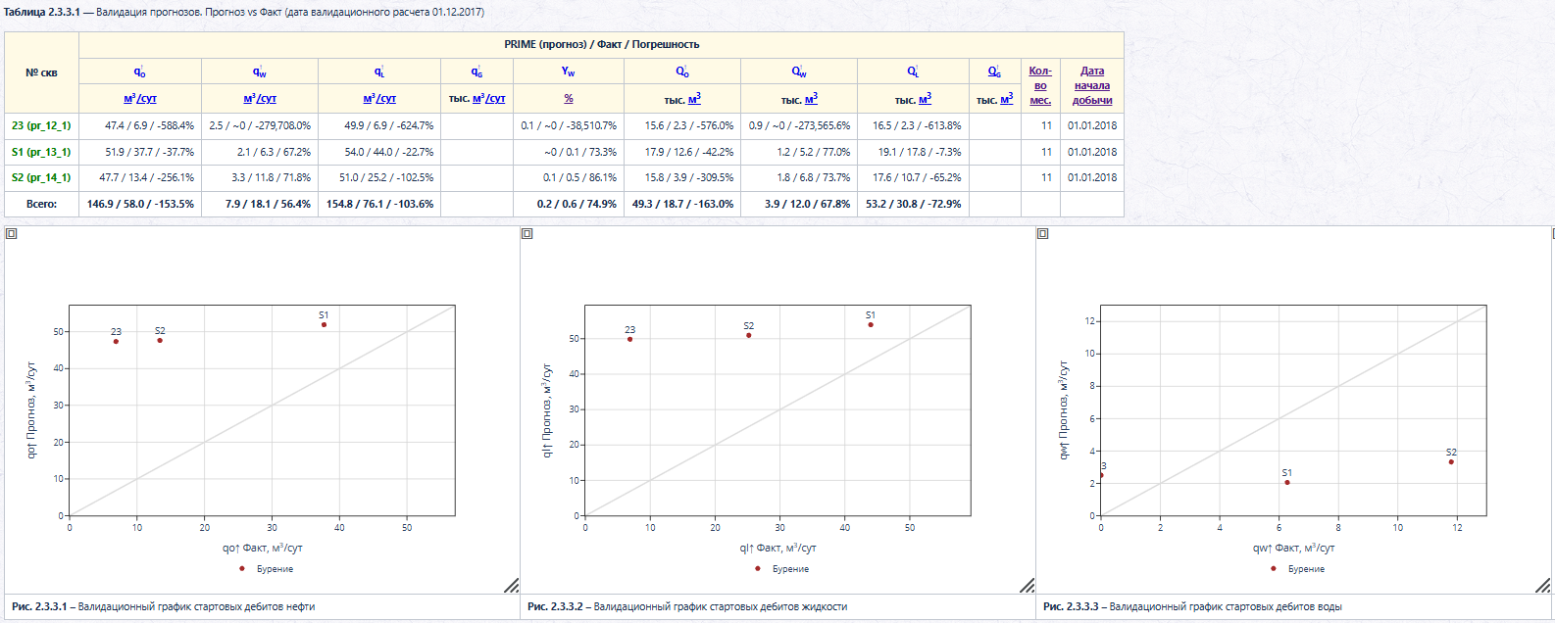Toggle the Бурение legend series in the liquid chart
This screenshot has height=623, width=1555.
782,569
